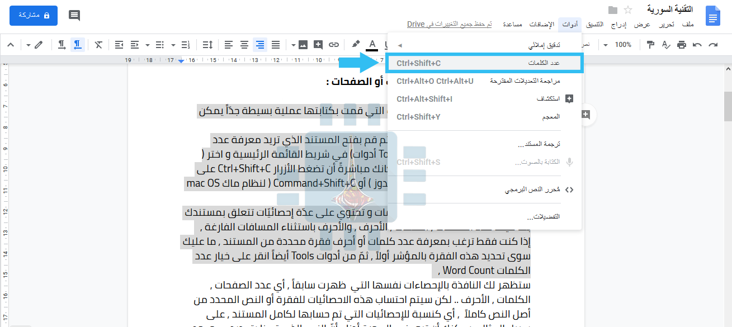The height and width of the screenshot is (327, 732).
Task: Open مُحرر النص البرمجي script editor
Action: 484,189
